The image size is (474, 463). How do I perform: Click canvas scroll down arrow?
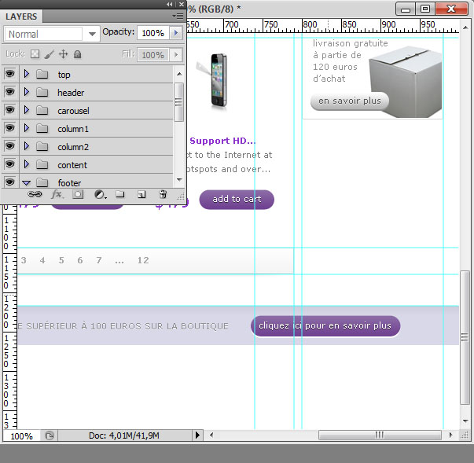point(465,421)
